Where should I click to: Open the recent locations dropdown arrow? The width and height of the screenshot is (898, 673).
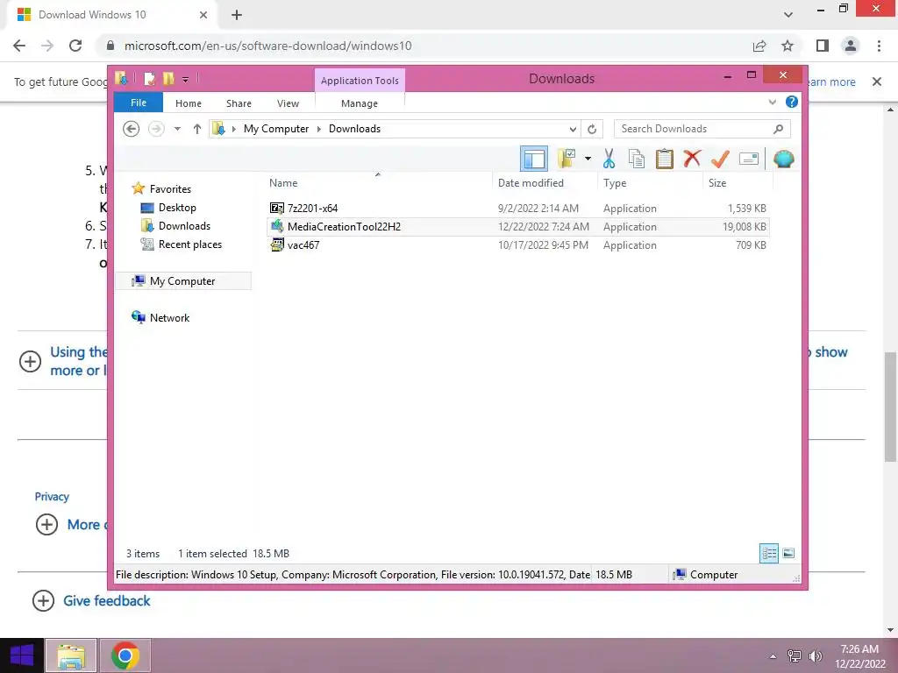tap(177, 129)
